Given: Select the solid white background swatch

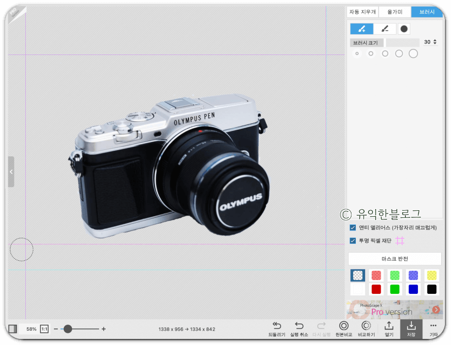Looking at the screenshot, I should (x=358, y=289).
